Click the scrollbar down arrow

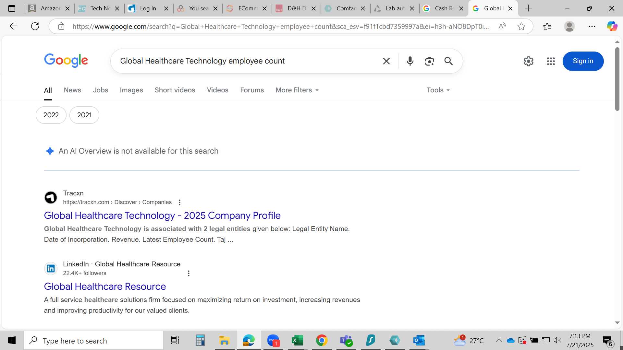click(x=617, y=323)
